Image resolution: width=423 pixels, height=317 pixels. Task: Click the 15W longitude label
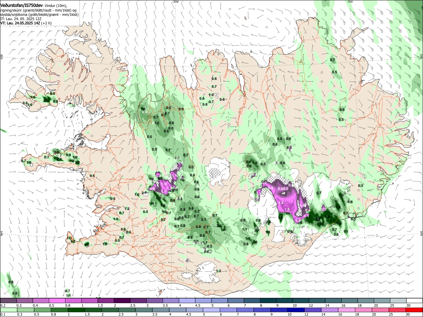[350, 2]
